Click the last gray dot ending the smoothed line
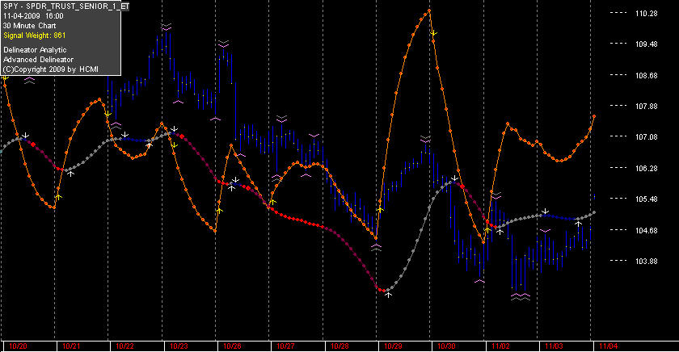The image size is (679, 352). (x=593, y=212)
